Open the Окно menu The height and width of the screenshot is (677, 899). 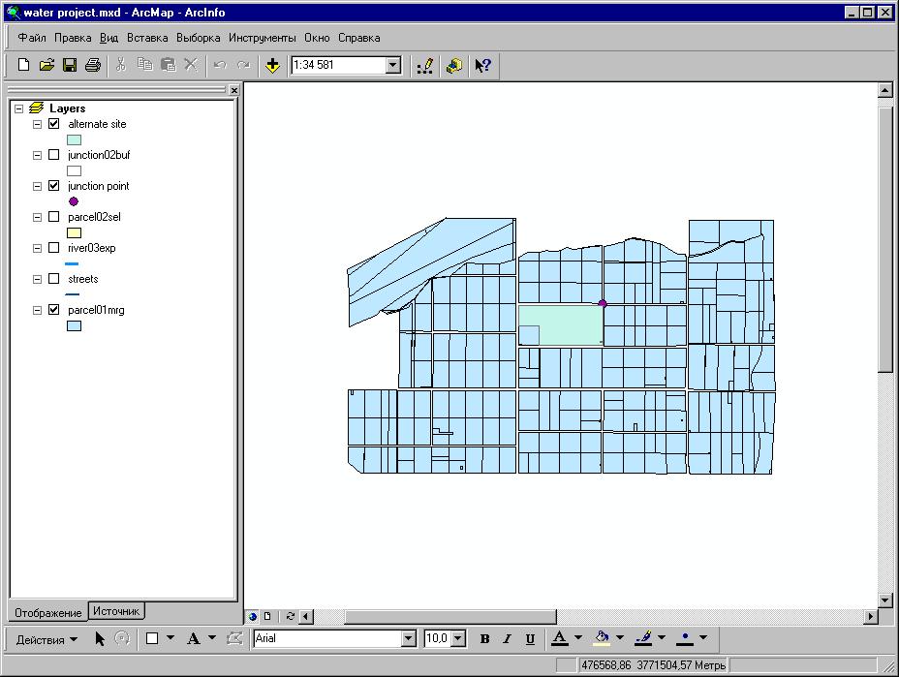click(317, 38)
